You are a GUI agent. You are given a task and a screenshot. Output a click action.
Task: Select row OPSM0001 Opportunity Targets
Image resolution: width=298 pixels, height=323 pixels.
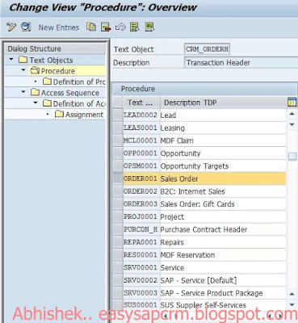point(118,166)
